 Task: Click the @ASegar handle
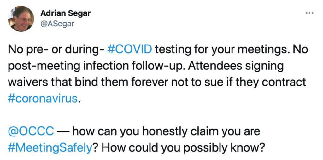(57, 23)
